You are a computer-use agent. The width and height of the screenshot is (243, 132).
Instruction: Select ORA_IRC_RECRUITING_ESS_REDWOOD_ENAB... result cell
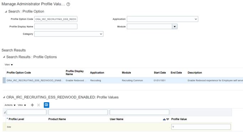(x=35, y=81)
